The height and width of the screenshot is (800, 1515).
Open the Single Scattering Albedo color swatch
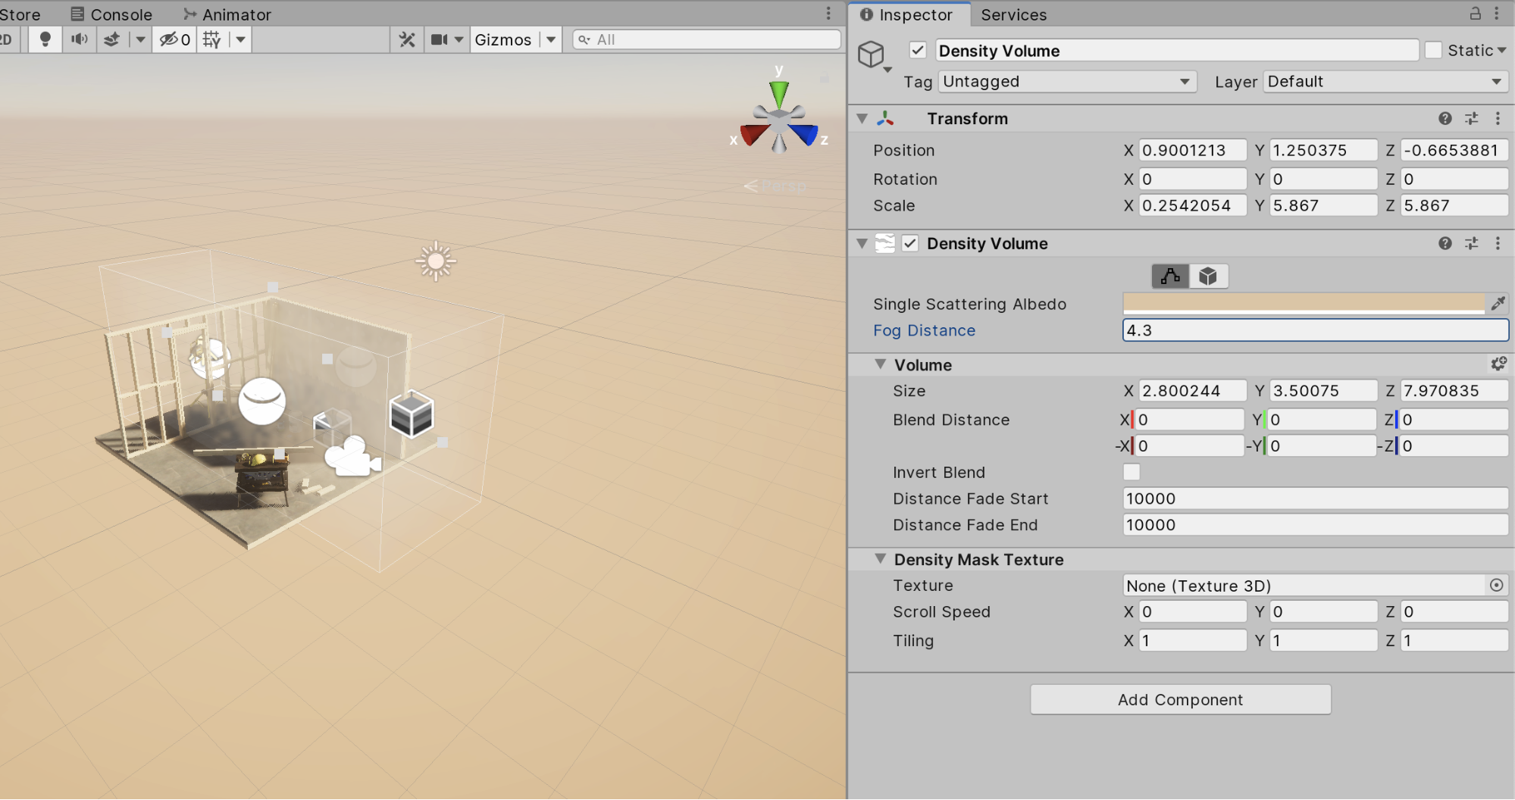pos(1304,304)
